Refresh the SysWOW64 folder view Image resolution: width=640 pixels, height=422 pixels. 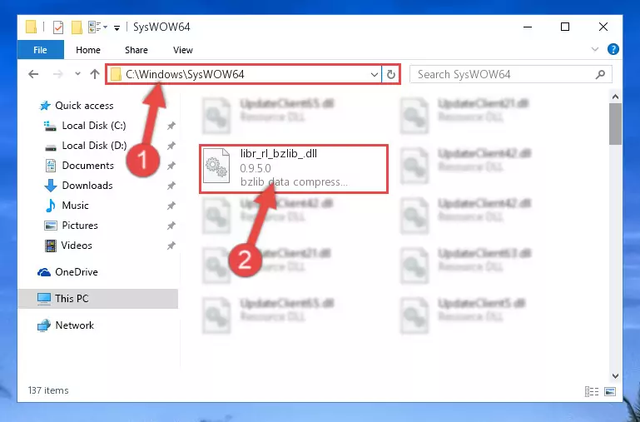(x=390, y=74)
